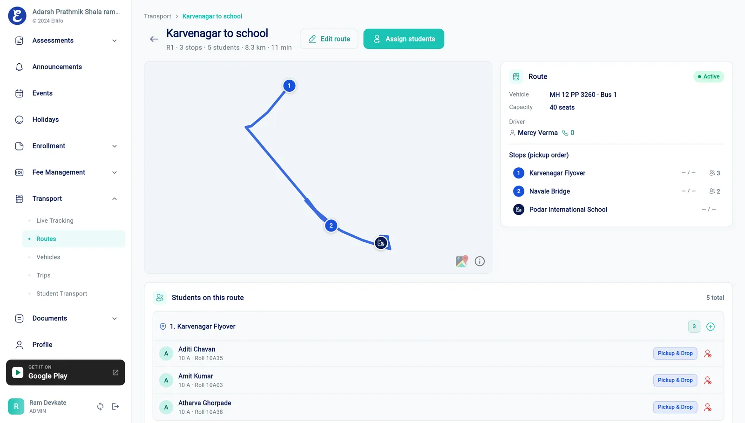The height and width of the screenshot is (423, 745).
Task: Select Karvenagar Flyover stop row
Action: [616, 173]
